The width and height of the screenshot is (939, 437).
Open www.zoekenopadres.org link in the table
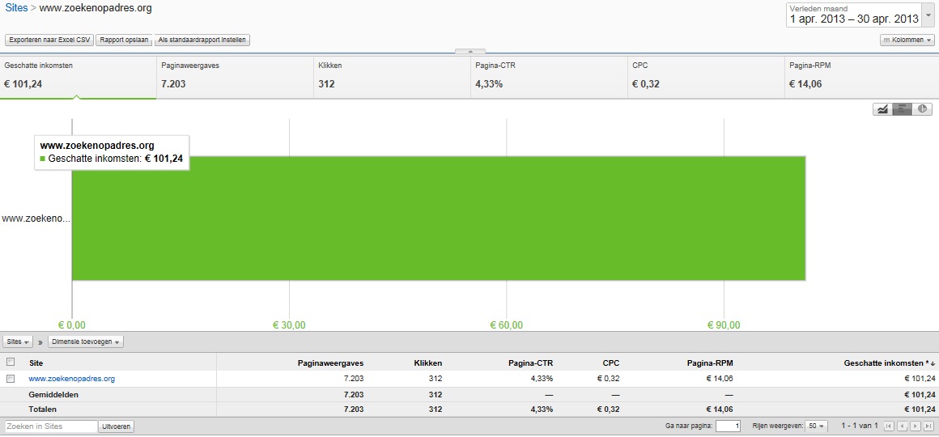pos(72,379)
